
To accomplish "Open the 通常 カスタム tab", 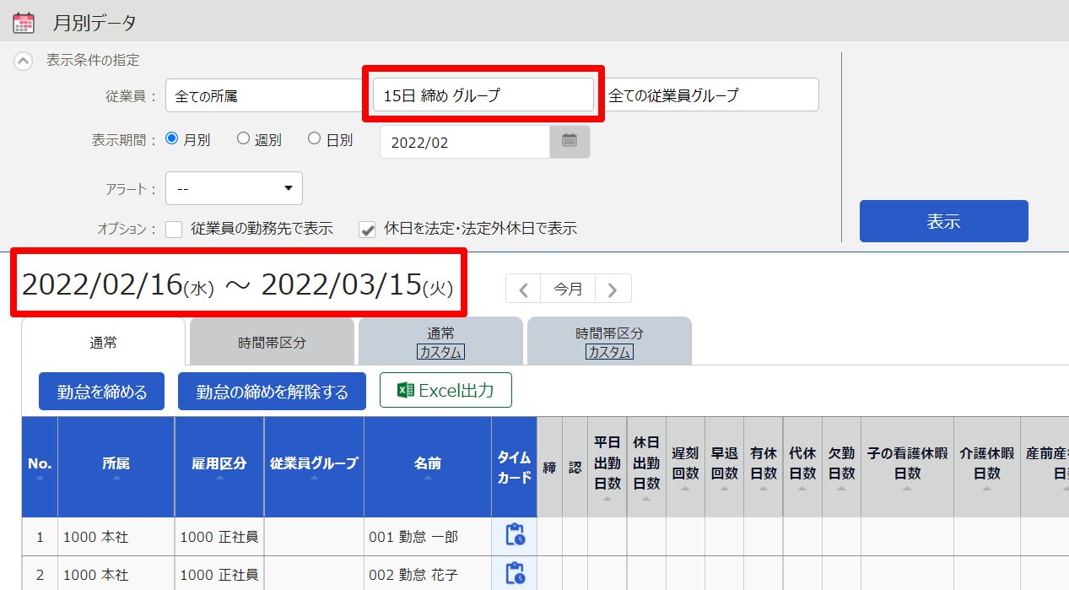I will 440,342.
